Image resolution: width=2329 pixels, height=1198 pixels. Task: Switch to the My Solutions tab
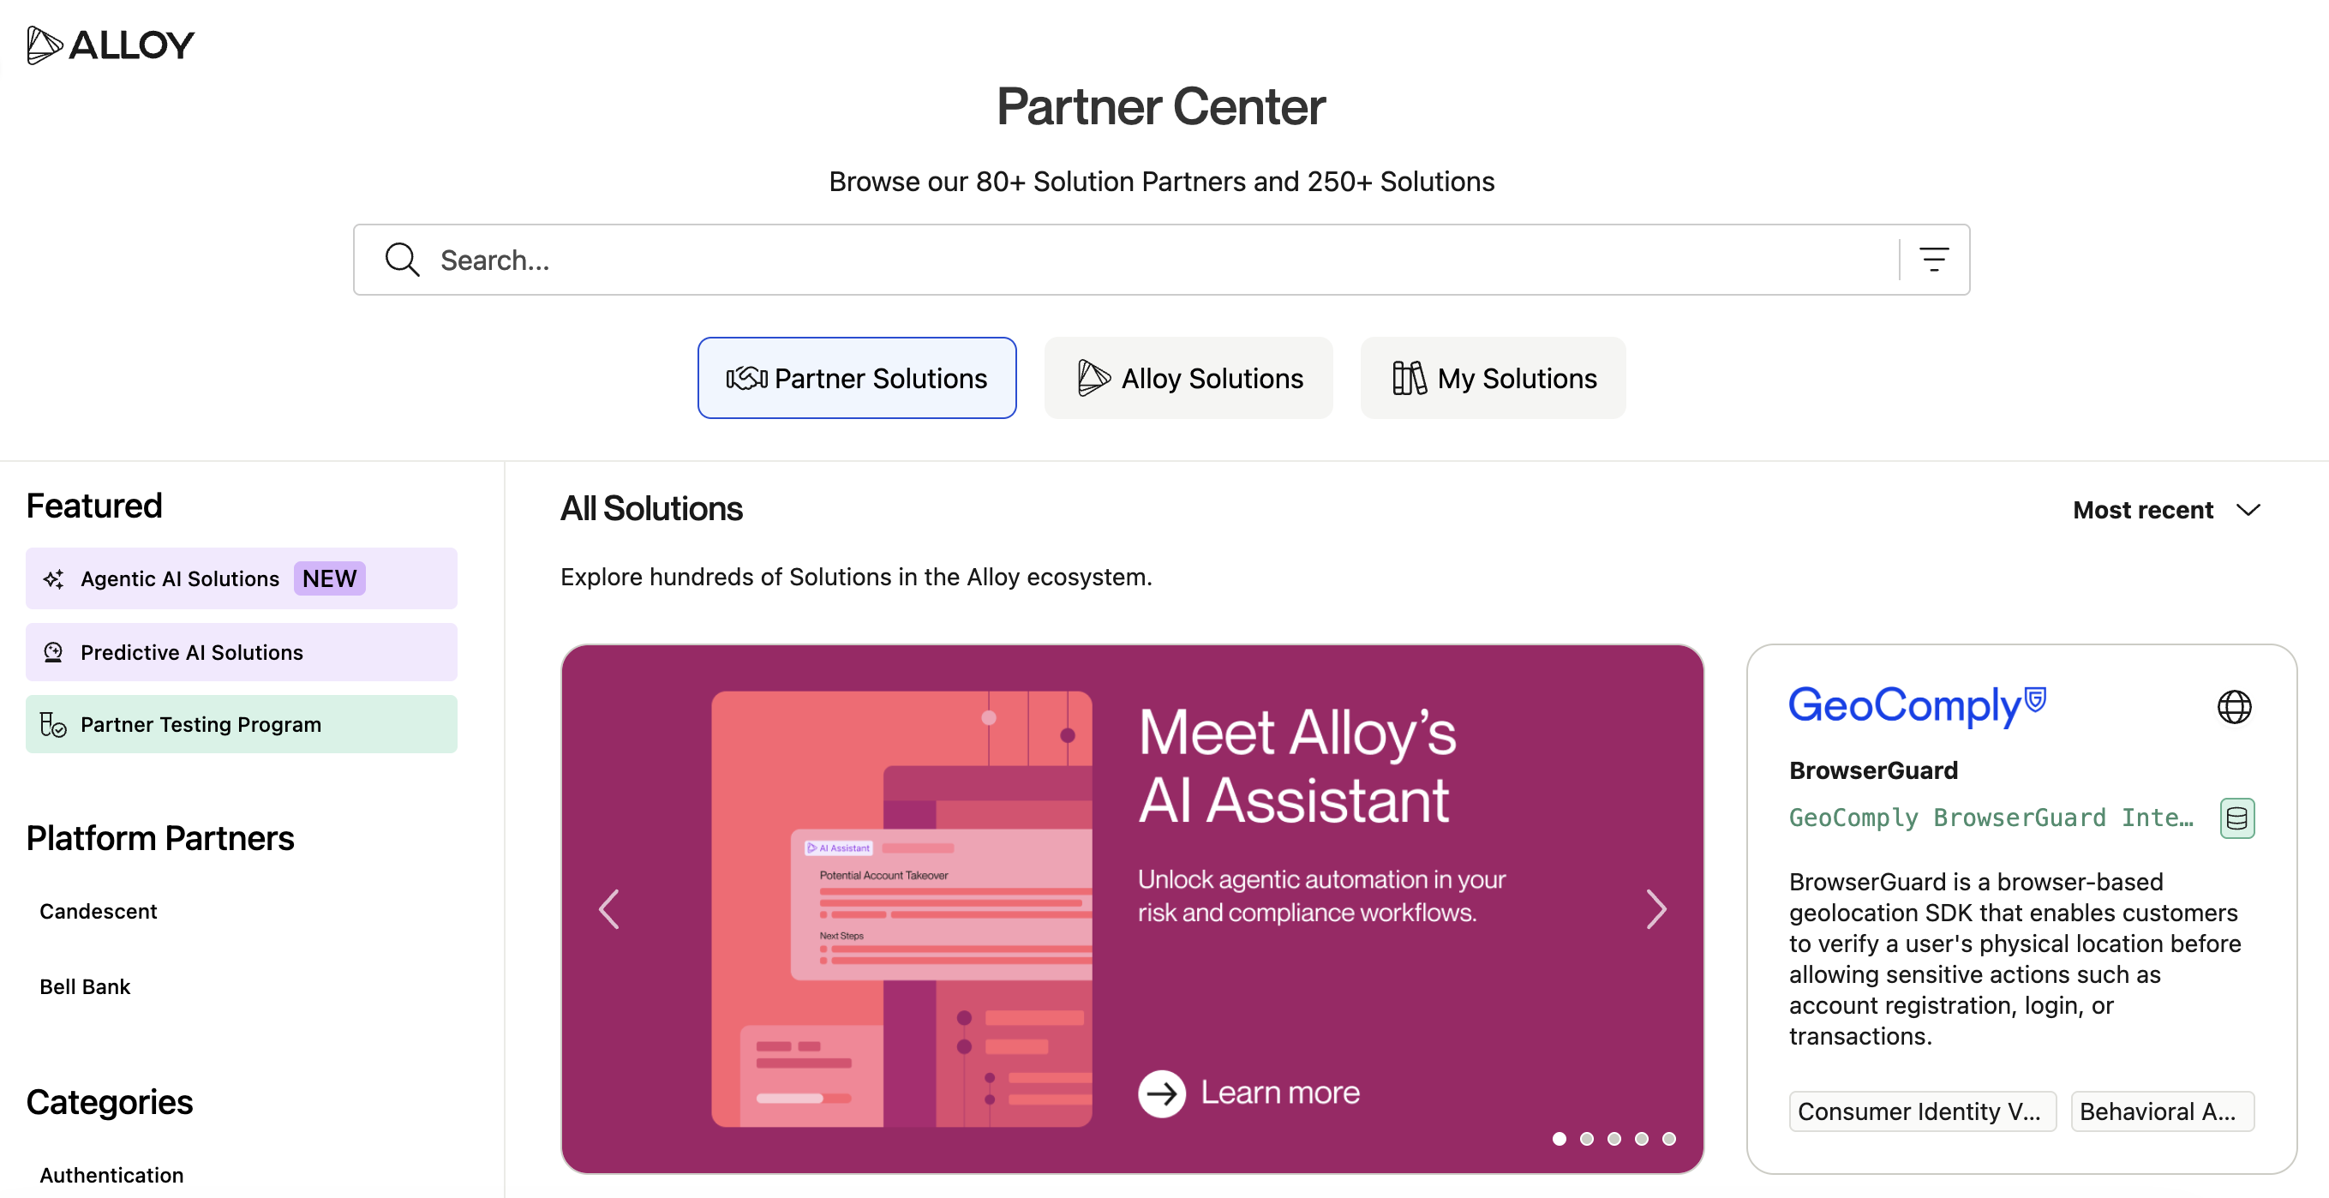tap(1493, 378)
